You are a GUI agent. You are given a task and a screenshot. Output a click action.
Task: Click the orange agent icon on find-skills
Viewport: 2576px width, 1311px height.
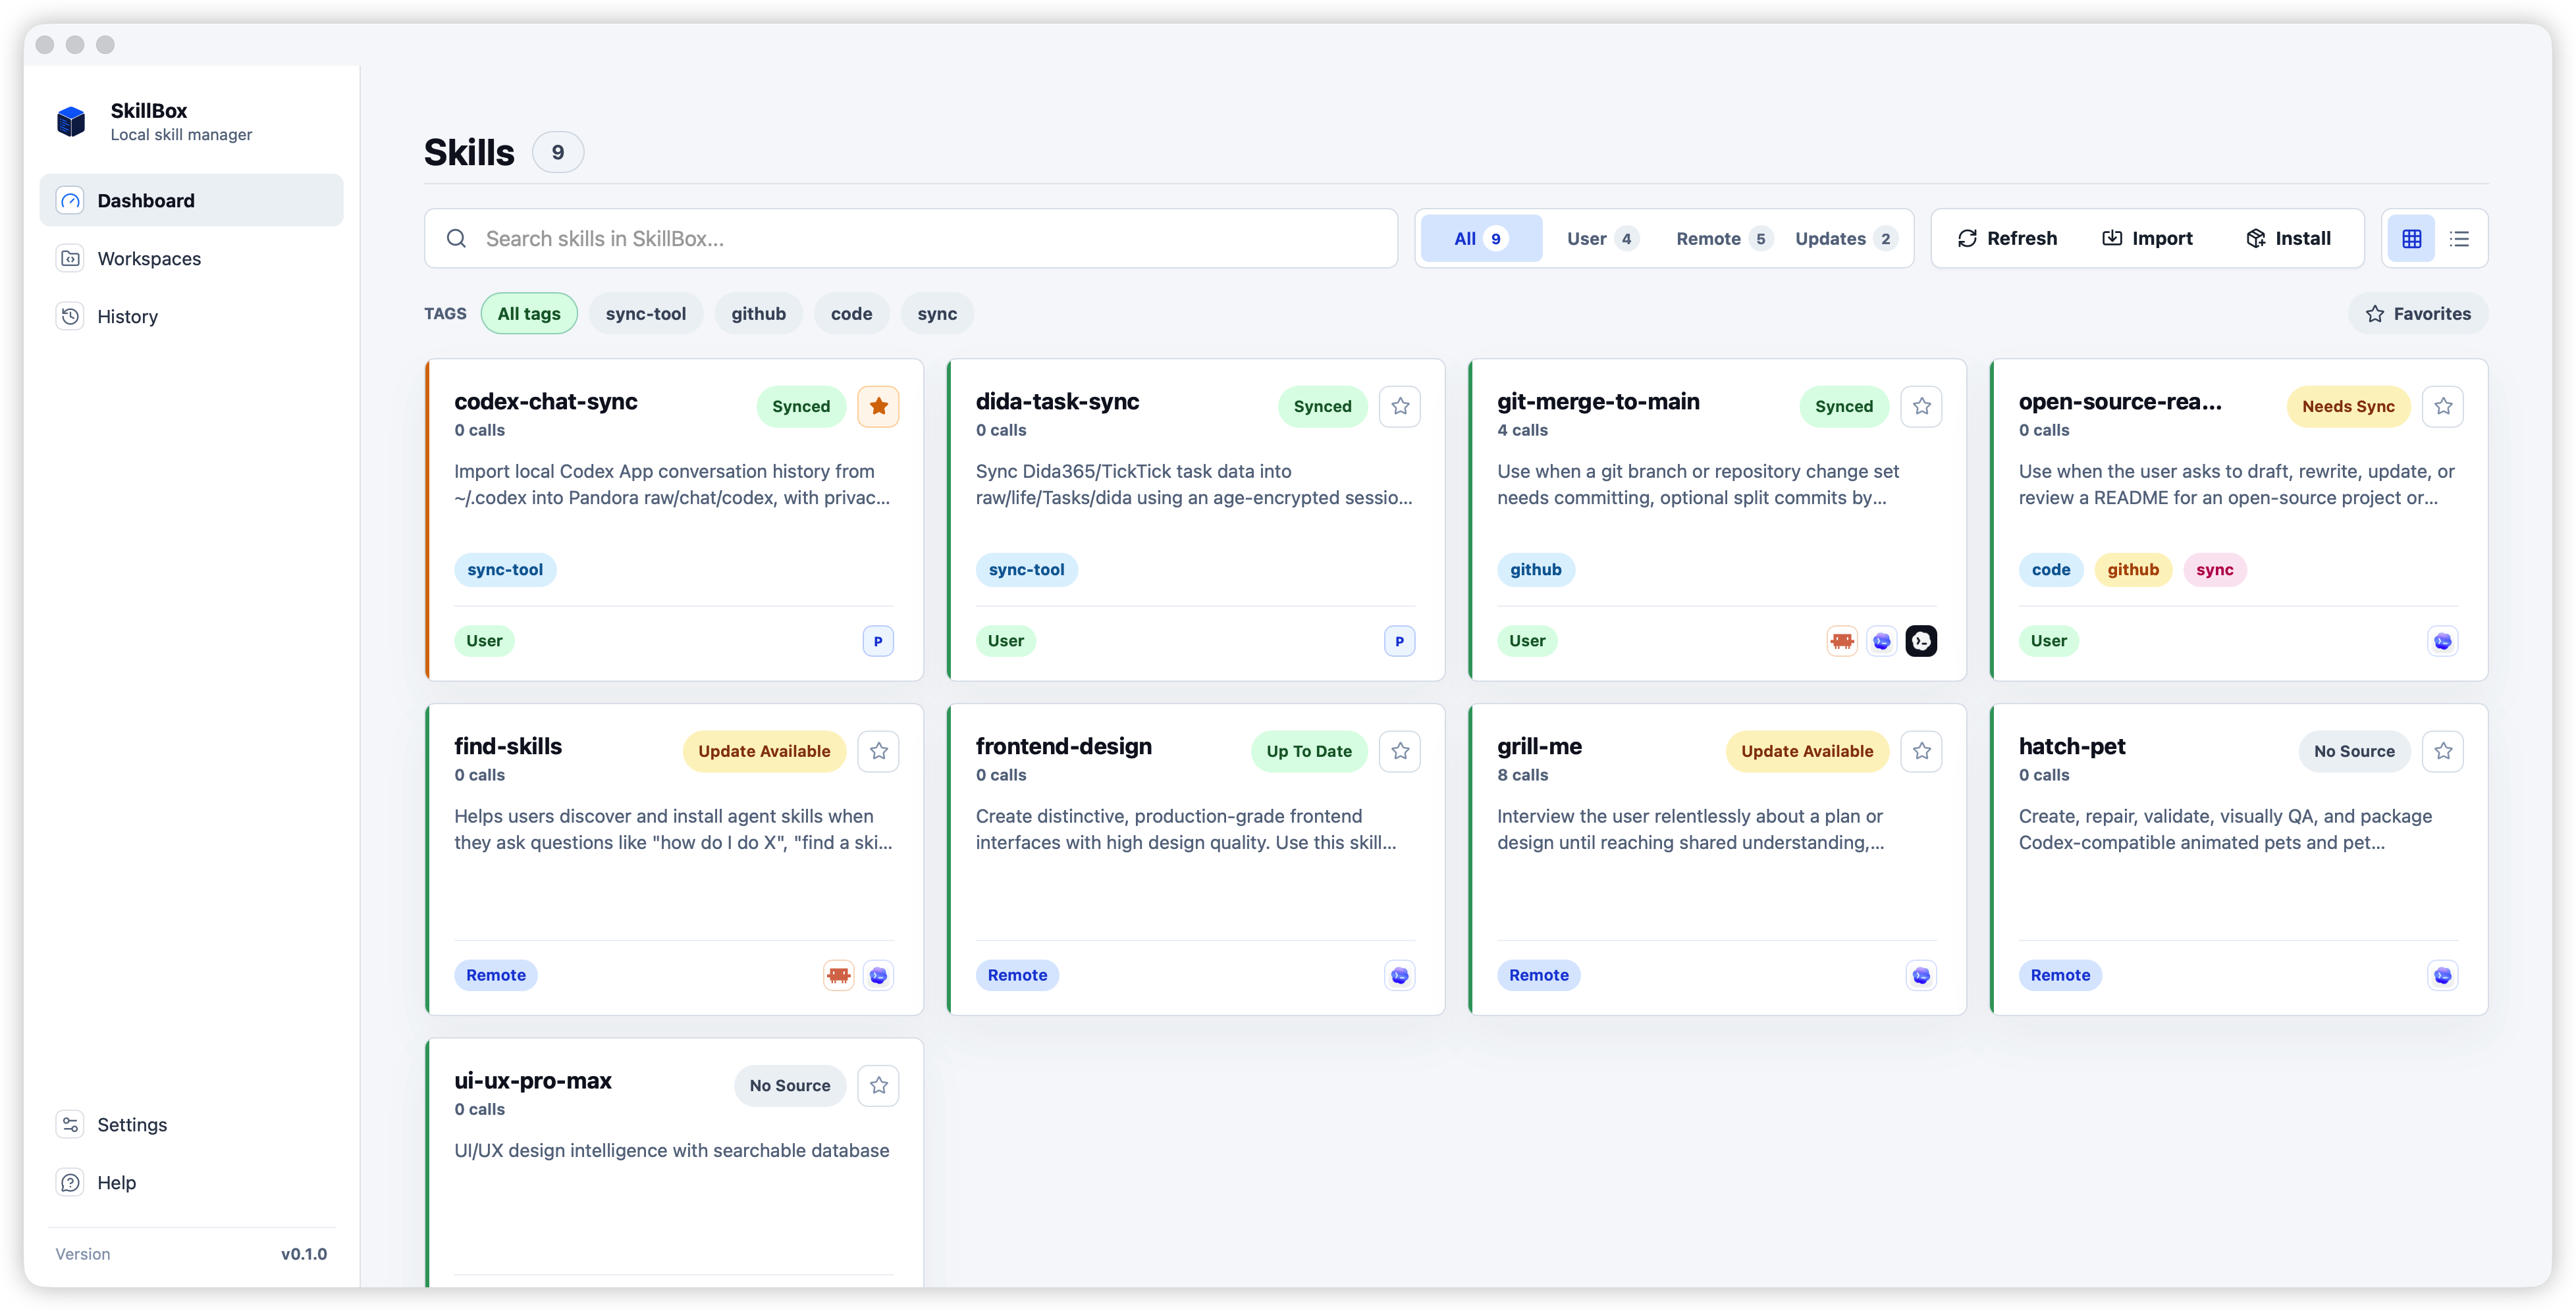tap(838, 976)
